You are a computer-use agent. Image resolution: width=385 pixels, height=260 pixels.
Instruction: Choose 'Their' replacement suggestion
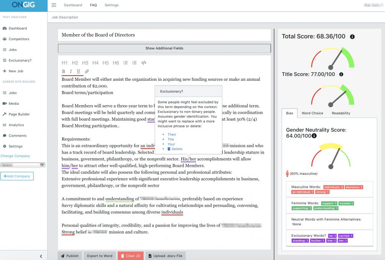coord(172,135)
